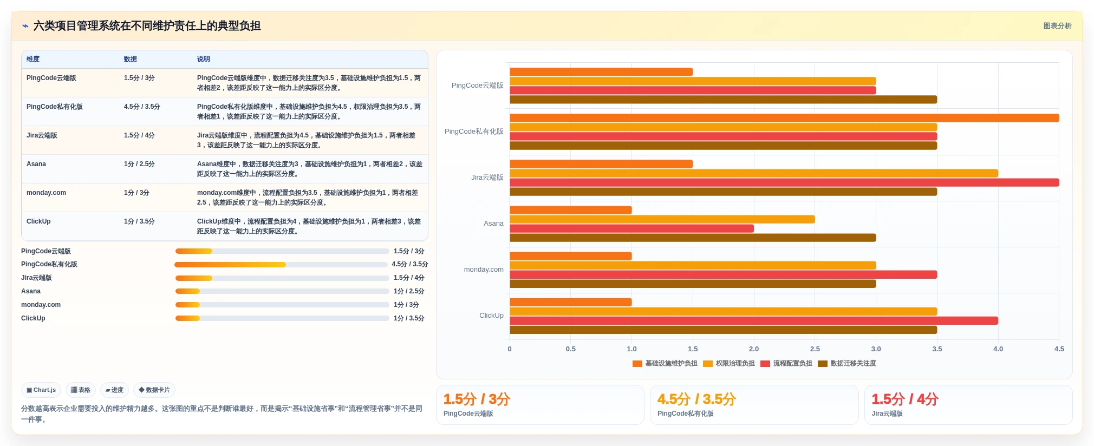This screenshot has height=446, width=1094.
Task: Select the 表格 tag chip
Action: click(81, 390)
